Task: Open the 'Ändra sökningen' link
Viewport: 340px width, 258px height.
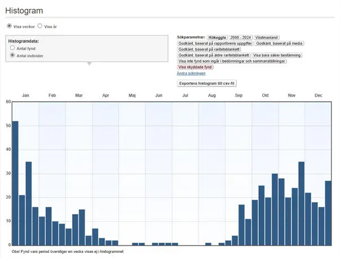Action: [x=191, y=73]
